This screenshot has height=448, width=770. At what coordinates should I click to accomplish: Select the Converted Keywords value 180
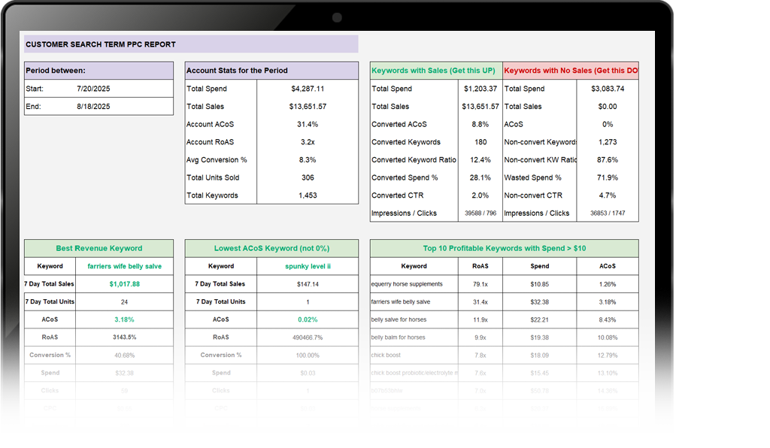point(480,142)
